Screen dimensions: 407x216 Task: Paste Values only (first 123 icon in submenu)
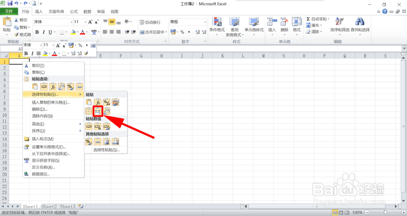pyautogui.click(x=89, y=126)
